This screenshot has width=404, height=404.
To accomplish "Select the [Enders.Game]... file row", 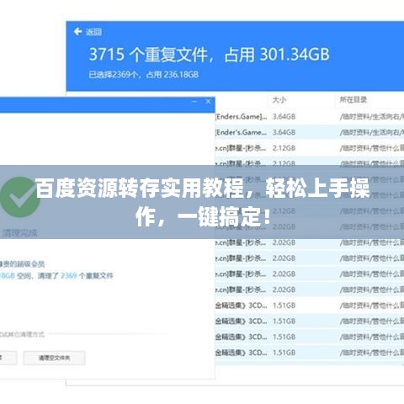I will click(x=310, y=117).
